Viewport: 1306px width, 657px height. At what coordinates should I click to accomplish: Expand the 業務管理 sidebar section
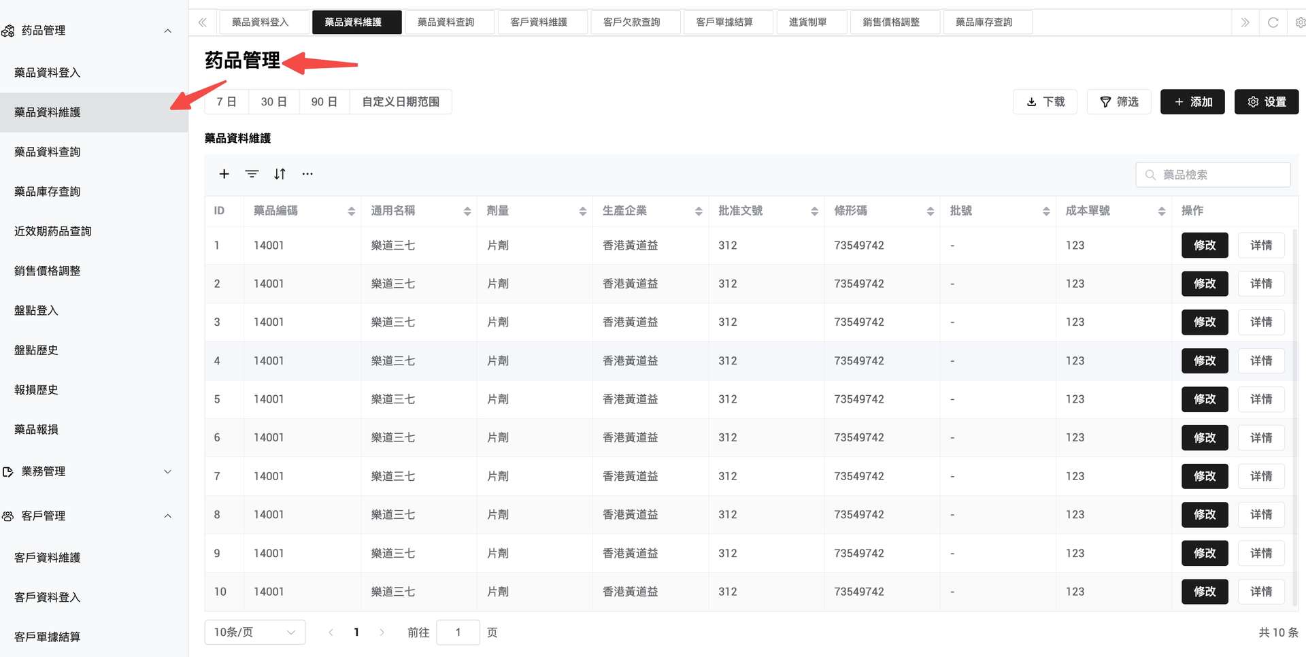click(168, 471)
